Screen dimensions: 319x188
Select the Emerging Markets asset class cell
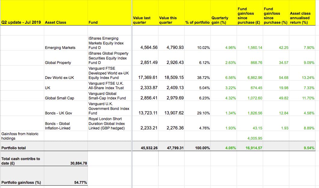pos(60,47)
